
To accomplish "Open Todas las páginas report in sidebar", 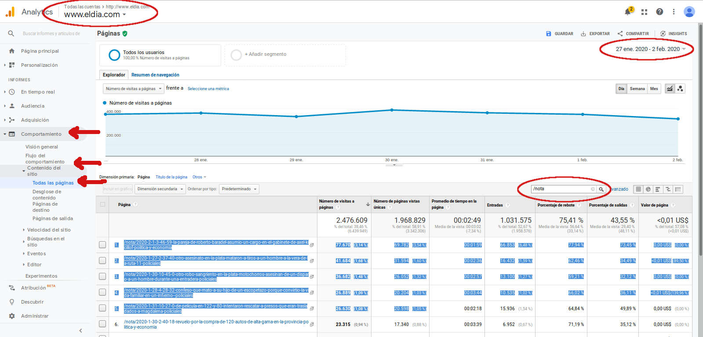I will [x=53, y=183].
